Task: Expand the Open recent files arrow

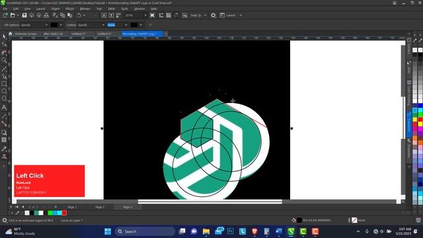Action: 18,15
